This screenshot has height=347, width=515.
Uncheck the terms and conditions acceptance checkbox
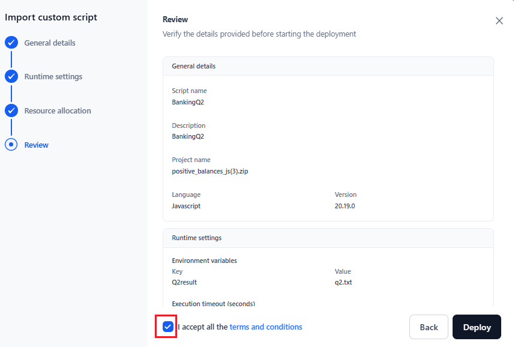166,327
